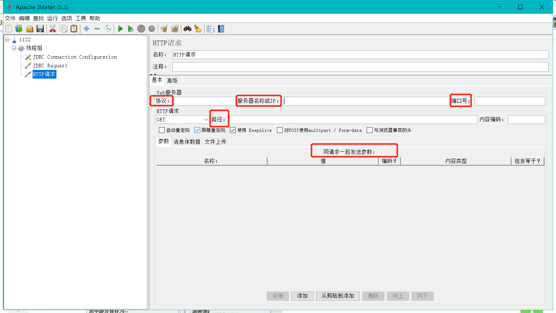Click the Open file folder icon
Screen dimensions: 556x313
pyautogui.click(x=30, y=29)
